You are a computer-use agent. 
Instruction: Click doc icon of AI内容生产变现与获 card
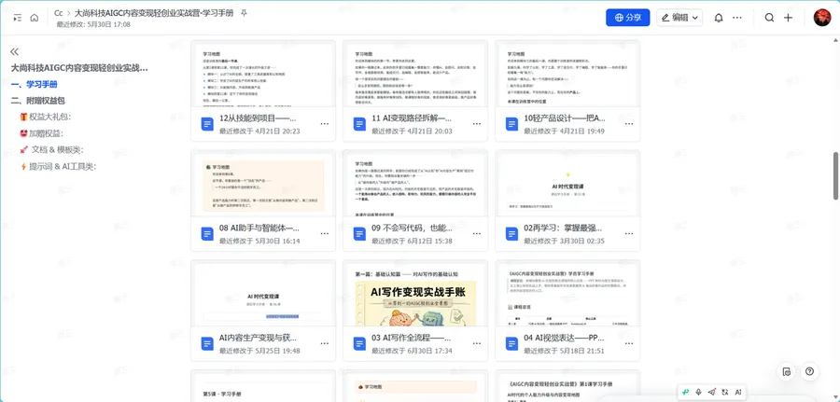(x=207, y=343)
